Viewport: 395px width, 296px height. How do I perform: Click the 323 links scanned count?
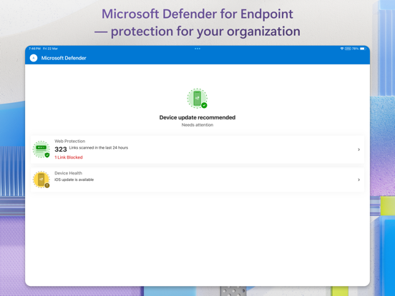[61, 149]
